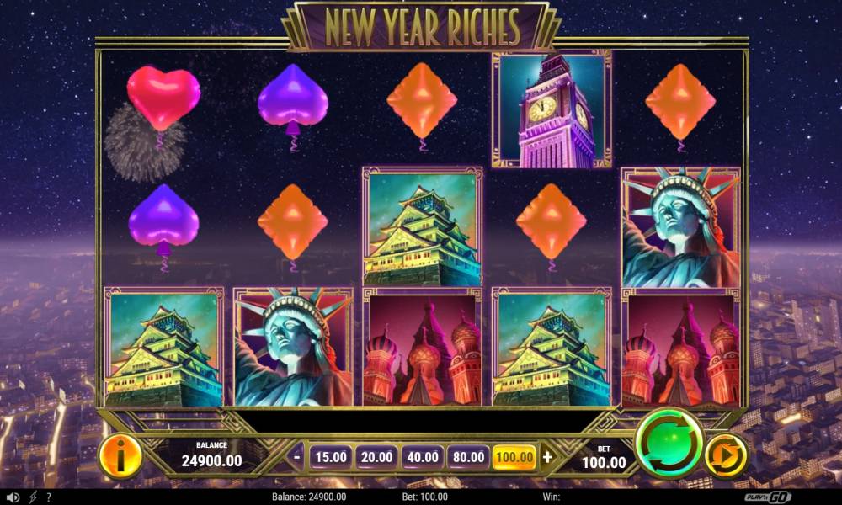Start autoplay with the orange play button
842x505 pixels.
pyautogui.click(x=726, y=456)
